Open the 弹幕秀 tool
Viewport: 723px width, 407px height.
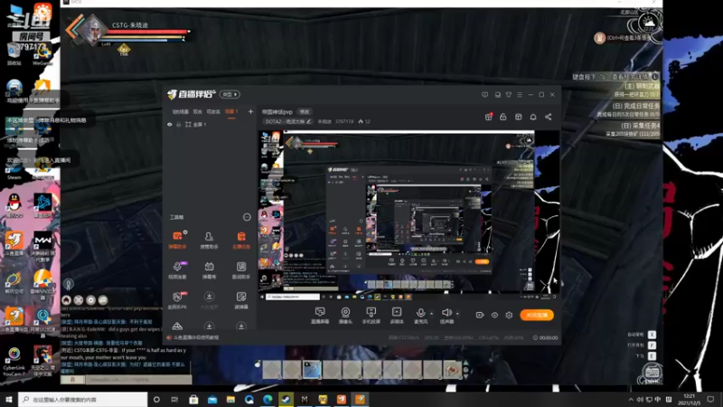(209, 270)
